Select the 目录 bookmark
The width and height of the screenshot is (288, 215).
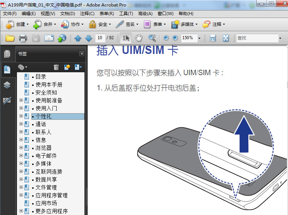click(x=41, y=77)
